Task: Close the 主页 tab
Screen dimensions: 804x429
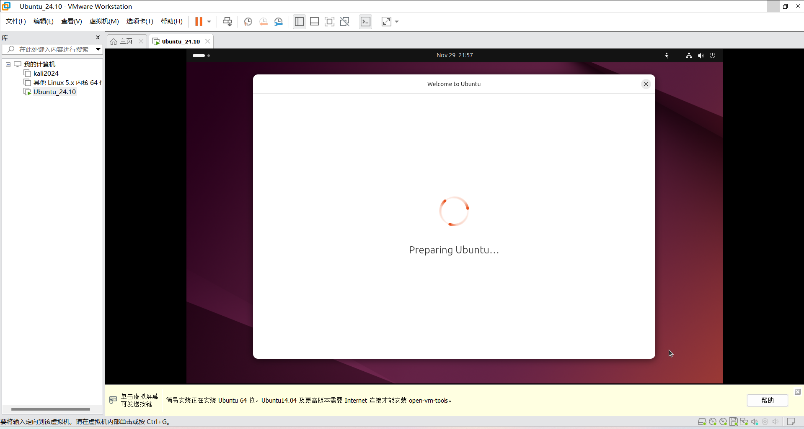Action: tap(141, 41)
